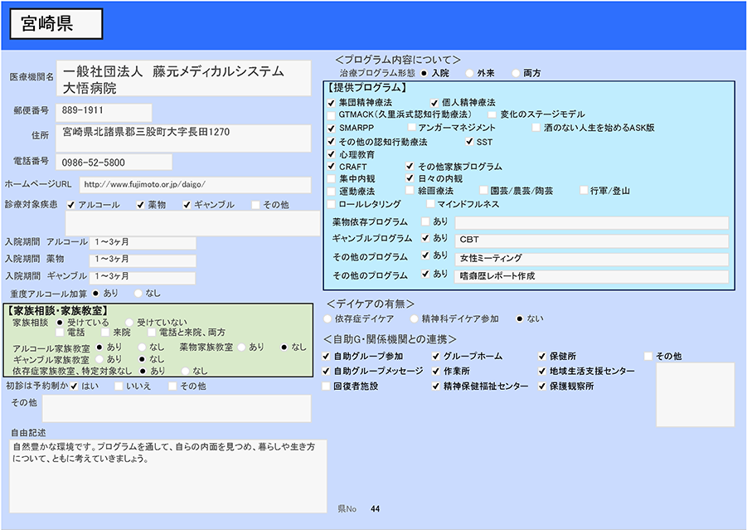Uncheck the 集団精神療法 checkbox

332,103
